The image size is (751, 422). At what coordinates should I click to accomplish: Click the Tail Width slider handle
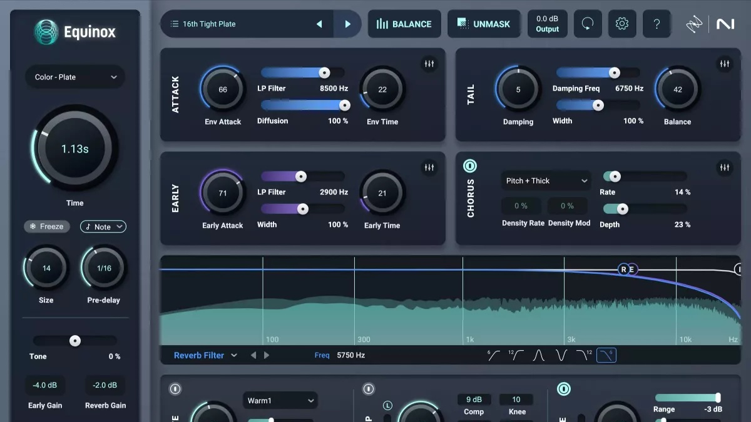598,105
